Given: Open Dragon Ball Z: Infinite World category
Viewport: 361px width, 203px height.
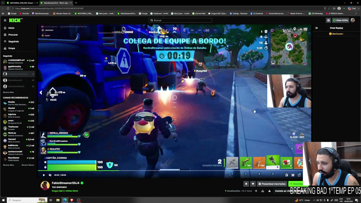Looking at the screenshot, I should click(65, 191).
